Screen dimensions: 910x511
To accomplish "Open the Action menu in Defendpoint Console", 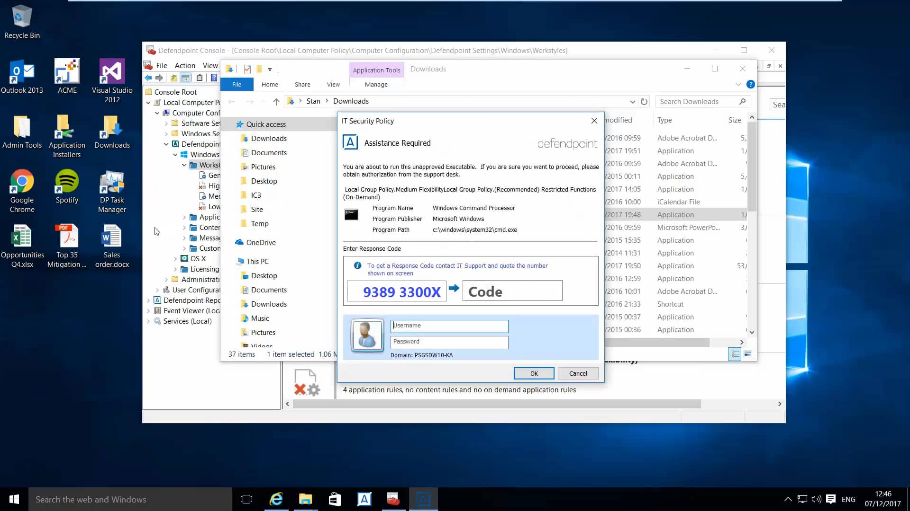I will tap(185, 65).
